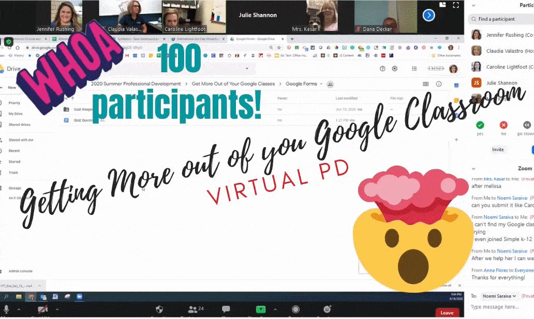Enter full screen via Zoom expand icon
This screenshot has height=319, width=534.
456,5
